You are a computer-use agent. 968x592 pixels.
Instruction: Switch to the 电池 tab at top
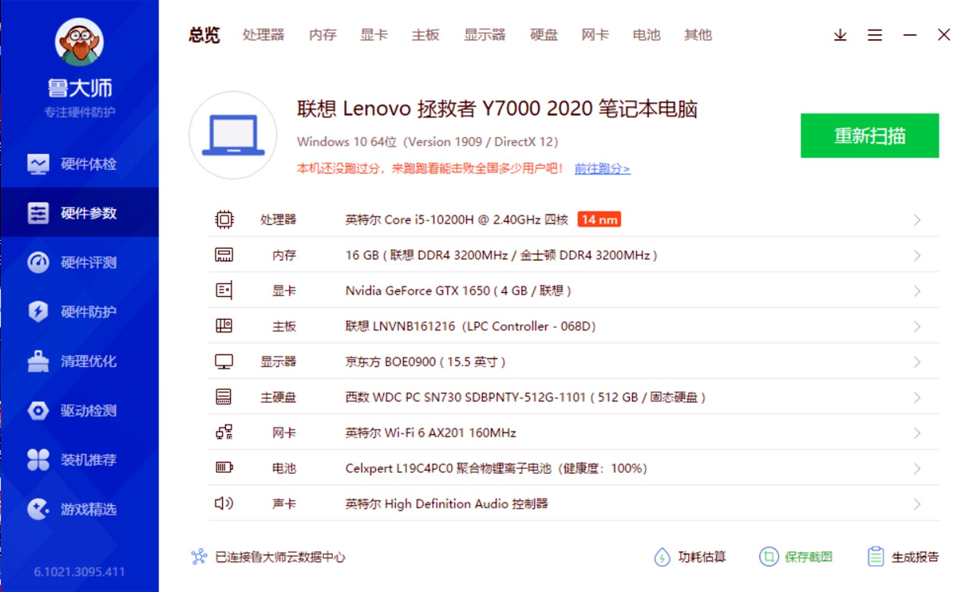click(646, 35)
